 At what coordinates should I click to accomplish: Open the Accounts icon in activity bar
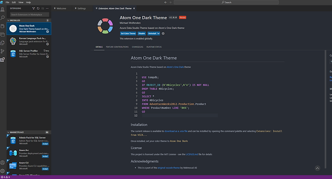[x=3, y=163]
